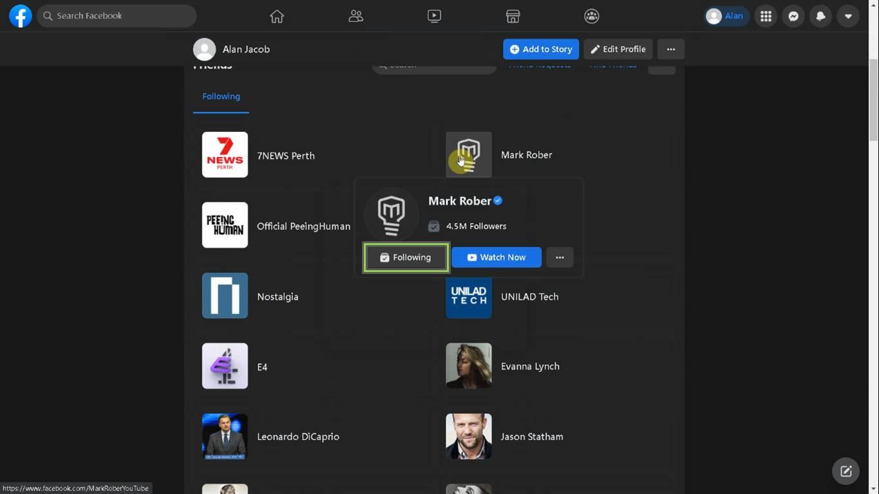Open the nine-dot menu grid
Screen dimensions: 879x494
click(x=766, y=16)
